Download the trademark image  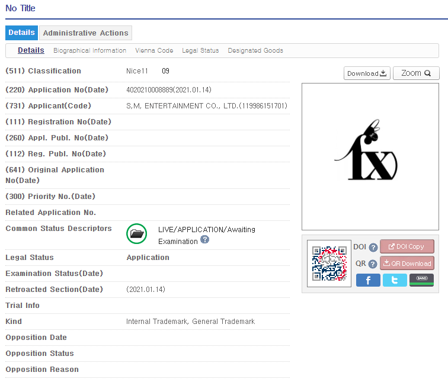coord(367,73)
